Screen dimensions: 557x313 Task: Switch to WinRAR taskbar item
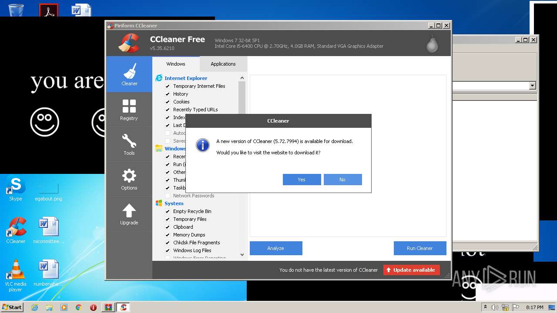[x=108, y=307]
